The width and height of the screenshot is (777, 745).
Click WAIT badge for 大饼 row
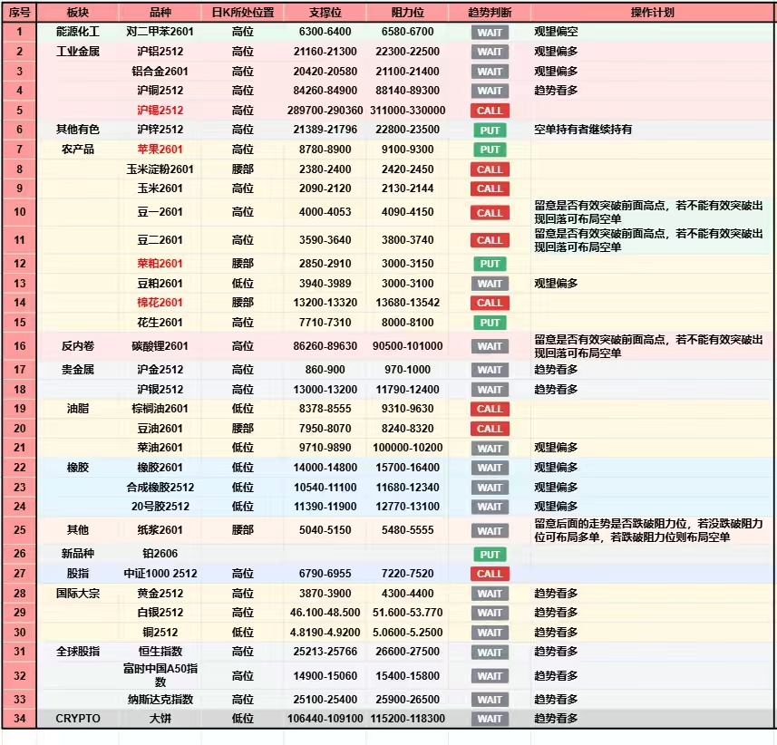click(x=490, y=720)
